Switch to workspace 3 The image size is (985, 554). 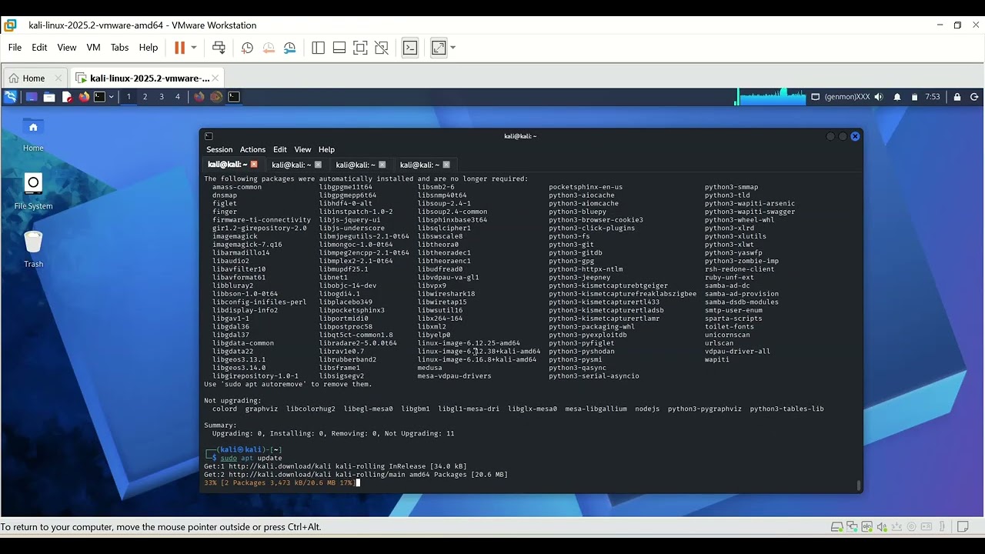click(162, 97)
